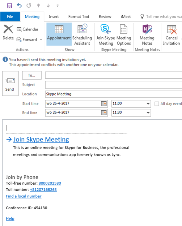182x226 pixels.
Task: Open the Forward dropdown arrow
Action: (x=41, y=40)
